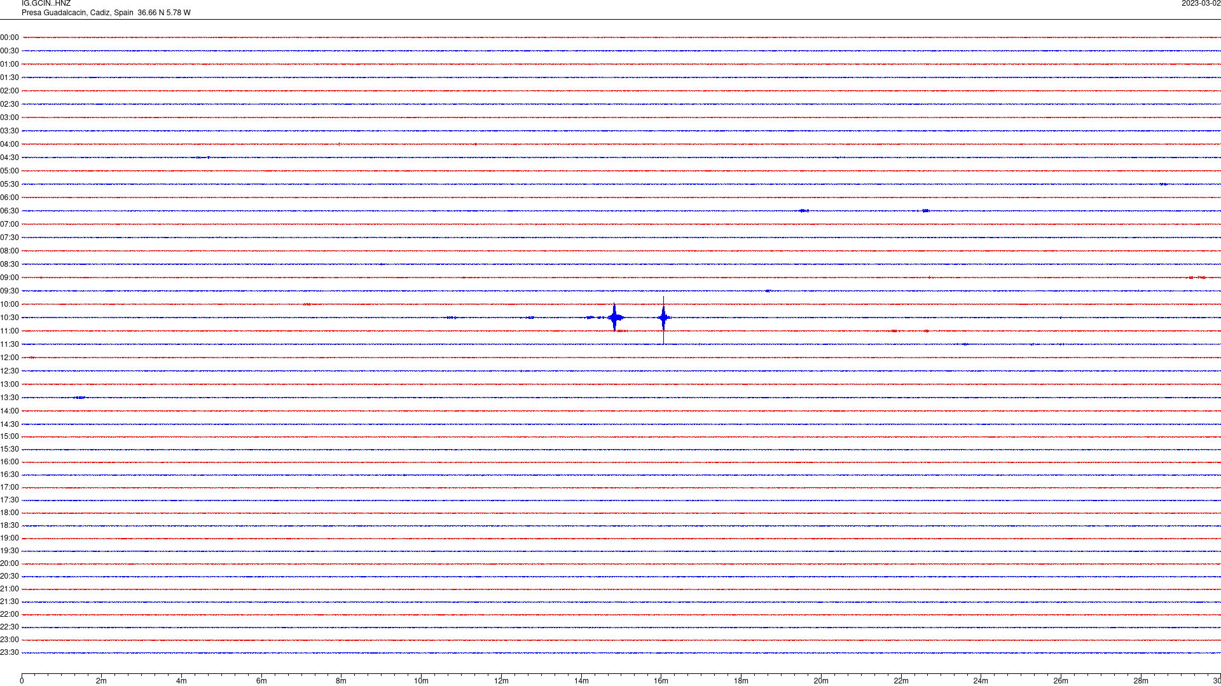Viewport: 1221px width, 686px height.
Task: Click the 22m tick label on time axis
Action: click(x=901, y=681)
